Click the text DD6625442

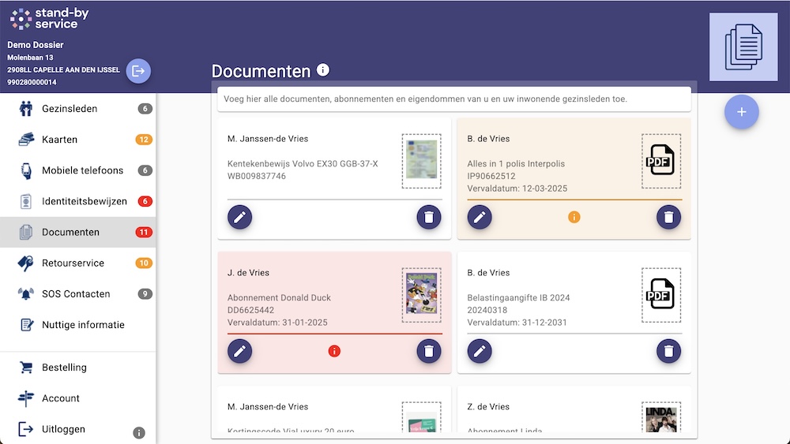[251, 310]
